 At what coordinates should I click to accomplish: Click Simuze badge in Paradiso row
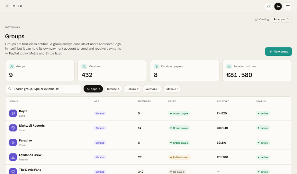point(100,143)
